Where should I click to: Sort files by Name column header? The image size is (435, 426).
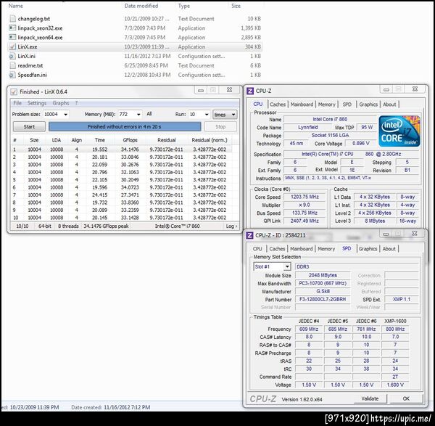16,6
